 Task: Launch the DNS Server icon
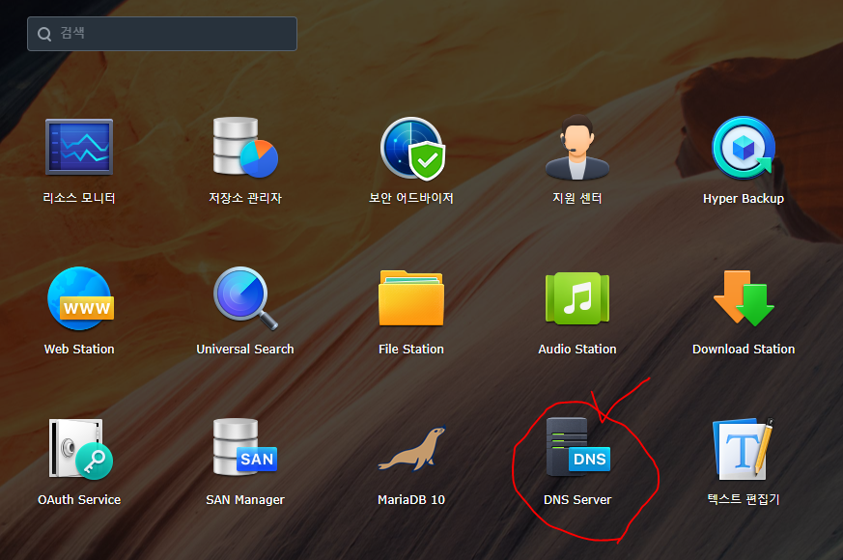[x=578, y=447]
